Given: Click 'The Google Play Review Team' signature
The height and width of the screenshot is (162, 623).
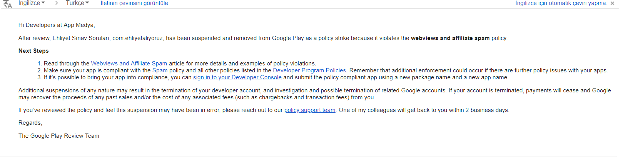Looking at the screenshot, I should coord(59,136).
